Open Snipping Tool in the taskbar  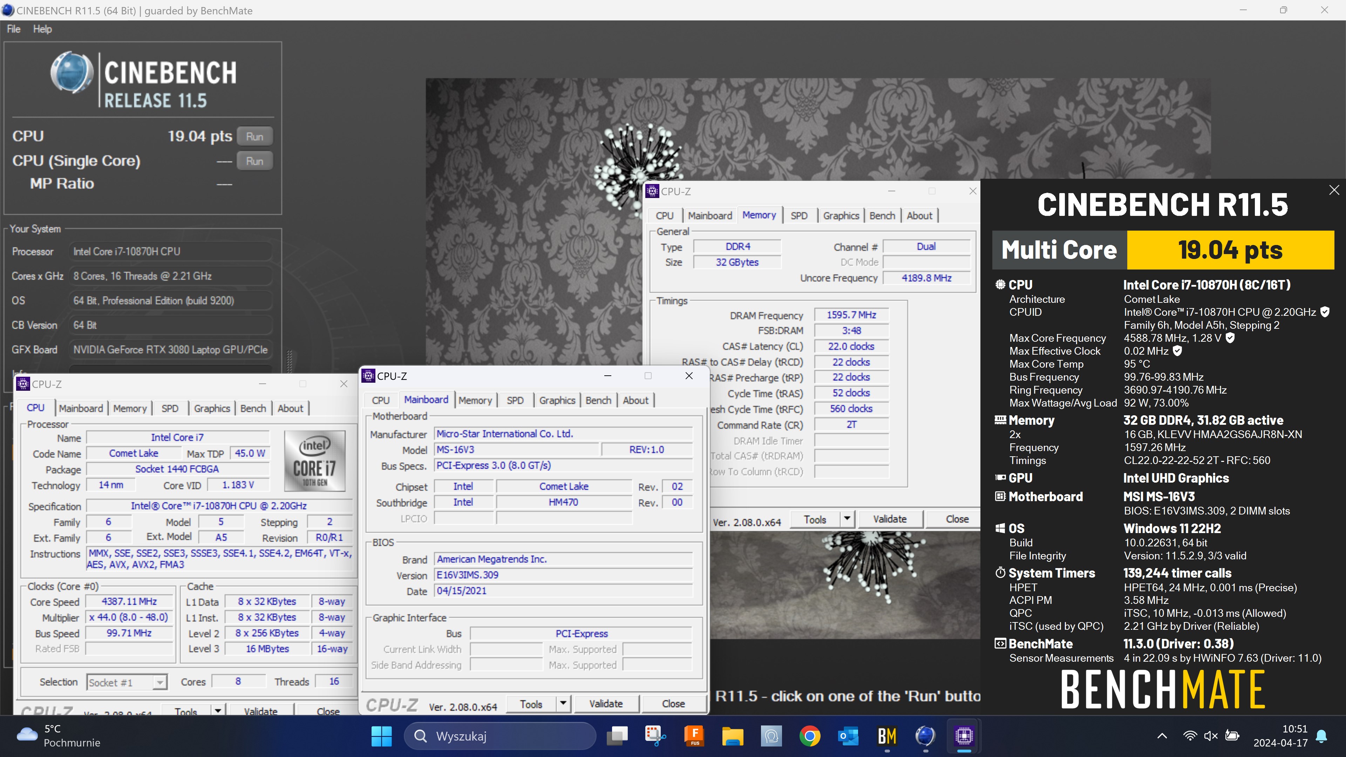pyautogui.click(x=655, y=736)
